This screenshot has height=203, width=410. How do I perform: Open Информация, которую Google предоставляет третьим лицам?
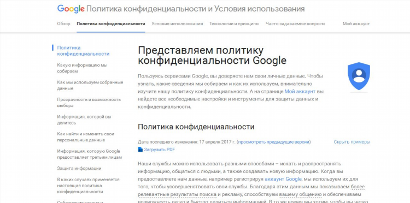[90, 154]
